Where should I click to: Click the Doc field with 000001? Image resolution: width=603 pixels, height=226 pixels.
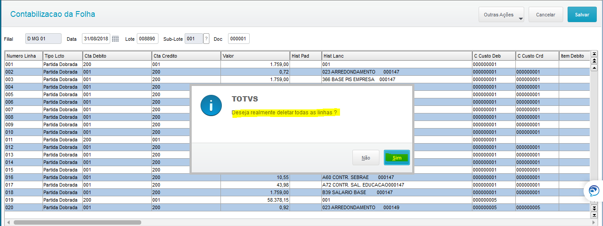tap(239, 39)
